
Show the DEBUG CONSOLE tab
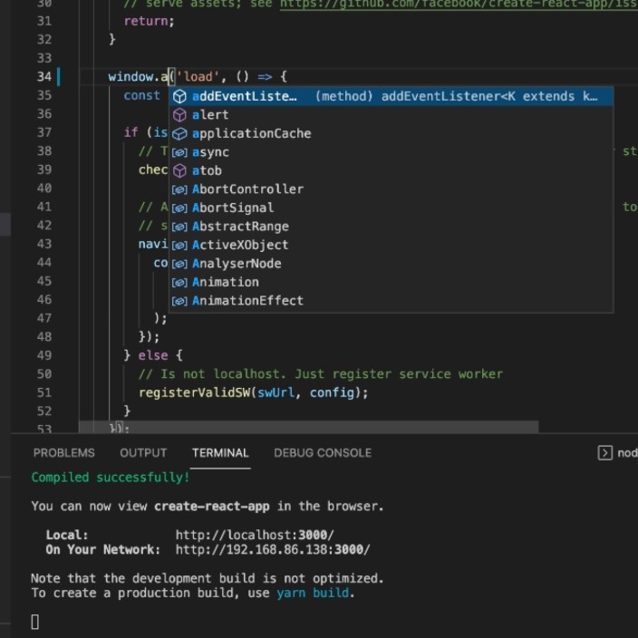[323, 453]
